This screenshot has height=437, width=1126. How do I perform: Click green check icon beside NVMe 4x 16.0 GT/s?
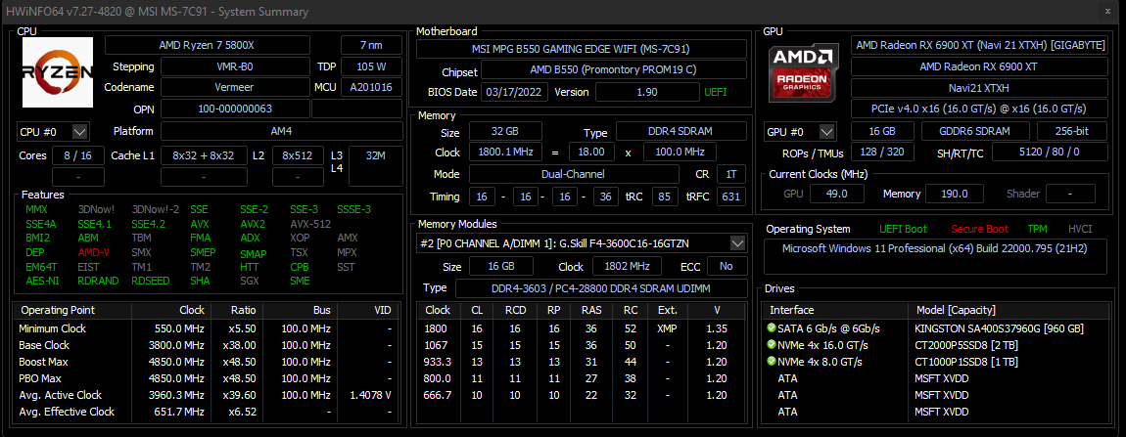(772, 344)
